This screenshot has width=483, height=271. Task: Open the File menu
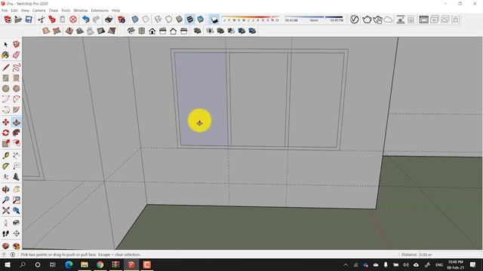pyautogui.click(x=5, y=11)
